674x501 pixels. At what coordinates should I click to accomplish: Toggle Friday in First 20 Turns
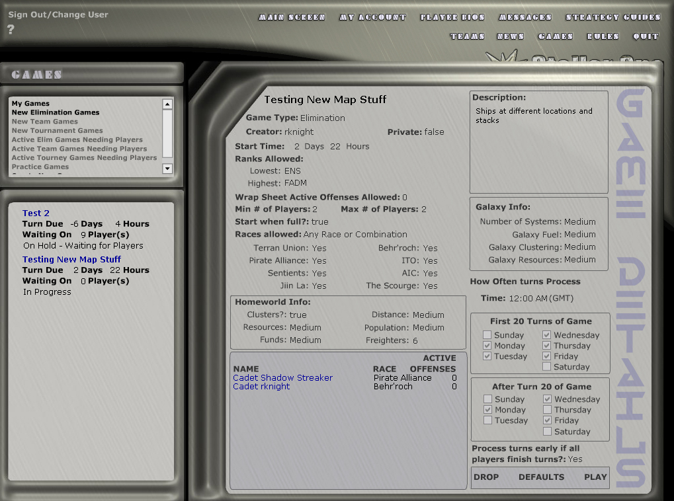tap(546, 356)
